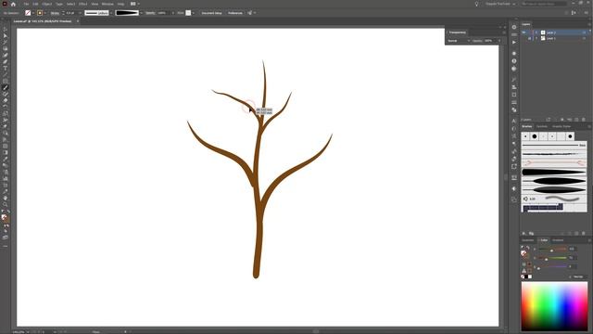Open the brush definition dropdown
The image size is (593, 334).
[141, 13]
